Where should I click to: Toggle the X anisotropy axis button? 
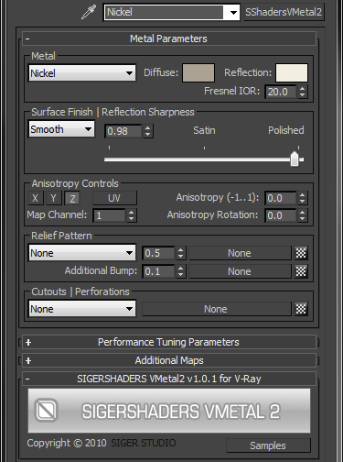(36, 198)
